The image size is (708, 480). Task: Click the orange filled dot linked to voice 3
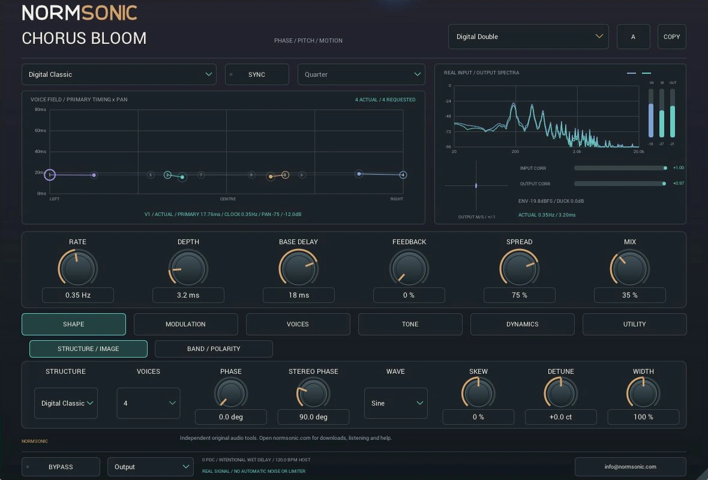tap(271, 176)
